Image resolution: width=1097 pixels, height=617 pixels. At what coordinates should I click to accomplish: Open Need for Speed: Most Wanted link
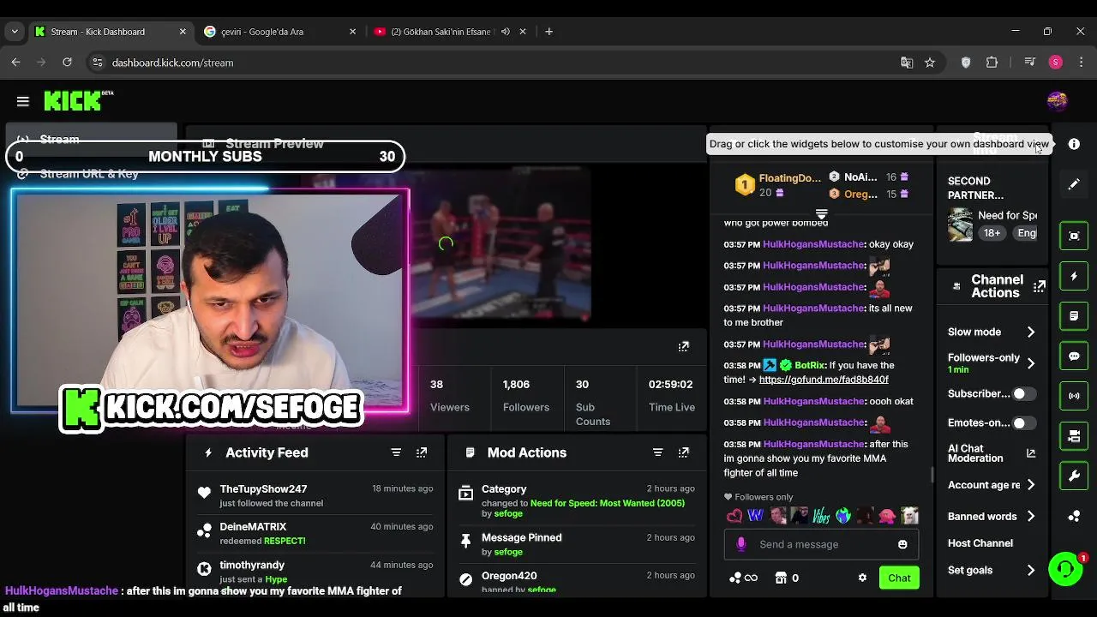tap(608, 503)
